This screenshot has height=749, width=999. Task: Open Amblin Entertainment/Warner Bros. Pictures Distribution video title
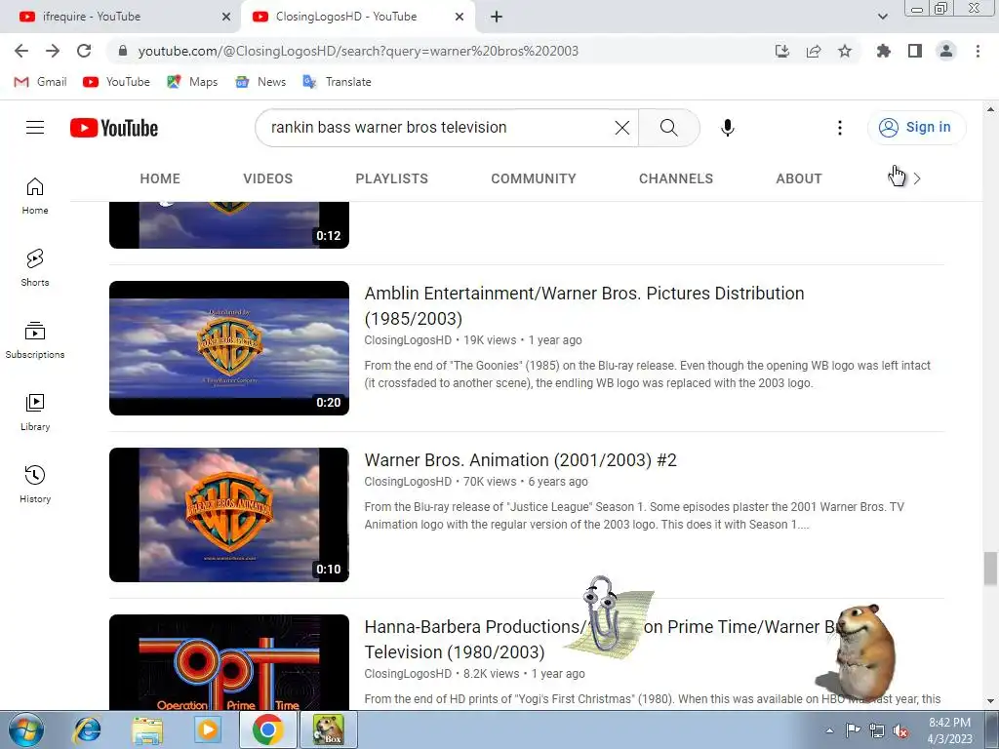(584, 305)
